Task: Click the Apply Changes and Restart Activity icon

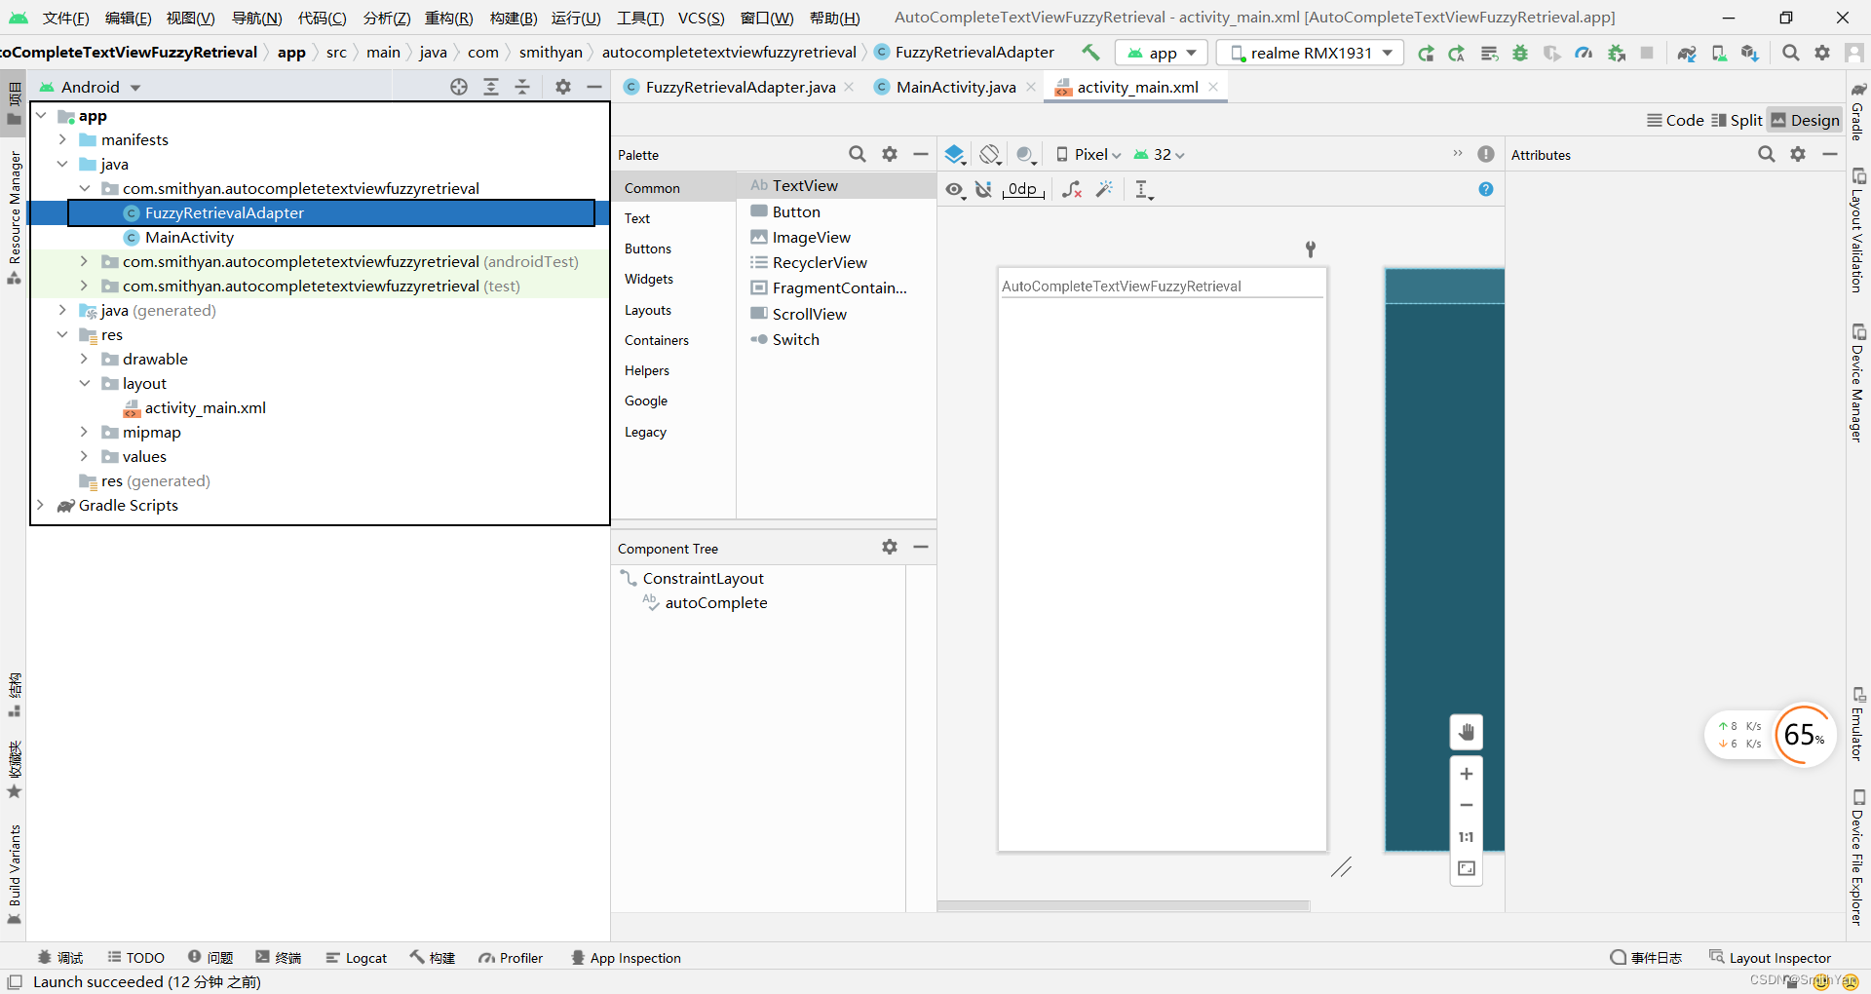Action: [1426, 54]
